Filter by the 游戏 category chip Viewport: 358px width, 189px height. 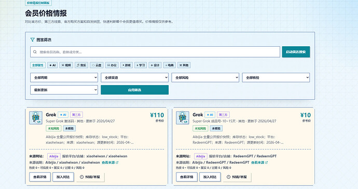coord(127,65)
